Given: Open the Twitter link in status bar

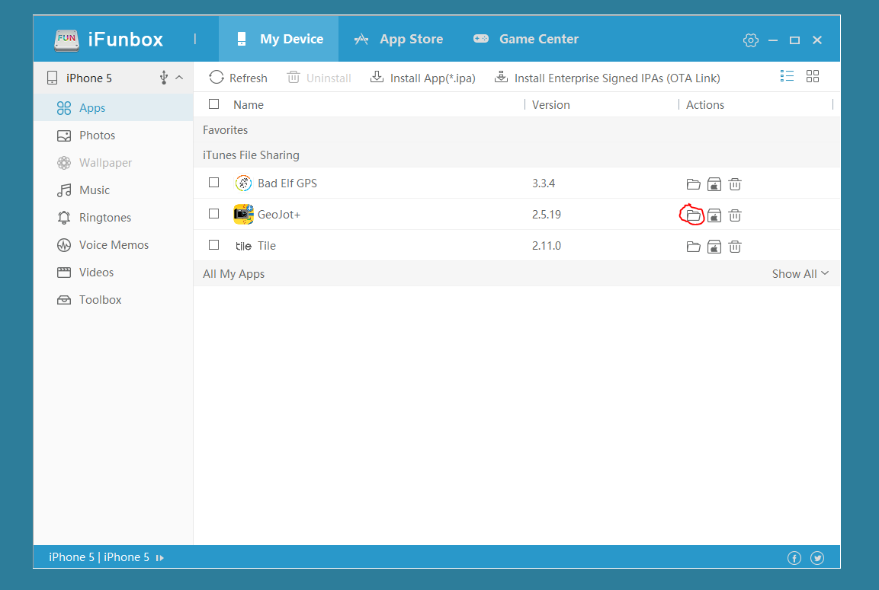Looking at the screenshot, I should pos(817,557).
